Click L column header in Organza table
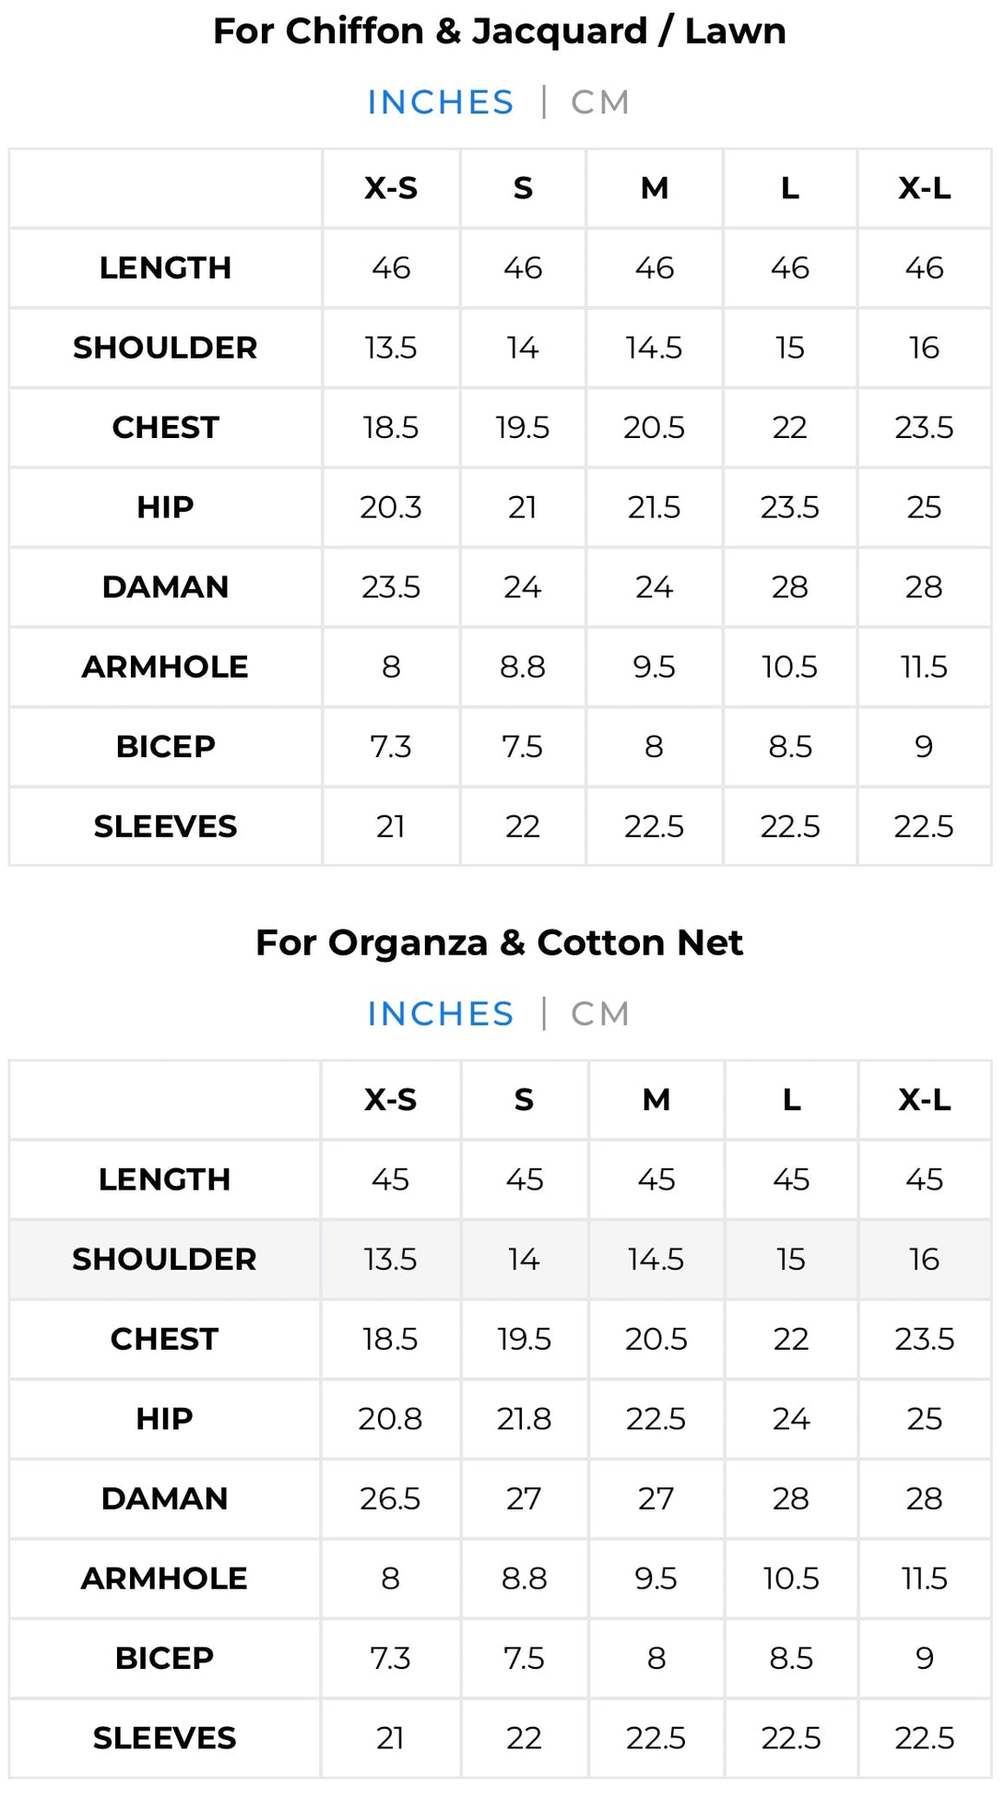1005x1799 pixels. click(791, 1100)
